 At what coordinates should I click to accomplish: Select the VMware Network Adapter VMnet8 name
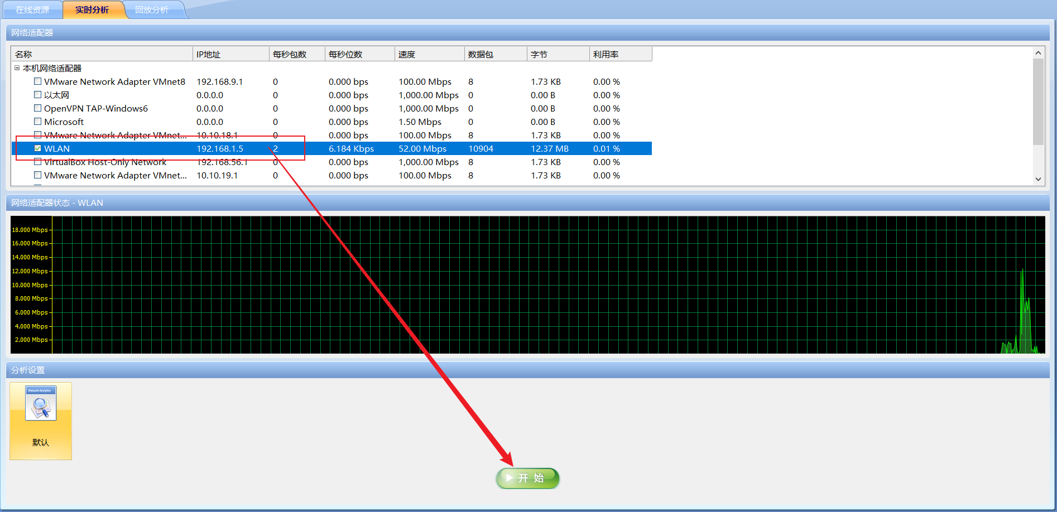tap(114, 81)
